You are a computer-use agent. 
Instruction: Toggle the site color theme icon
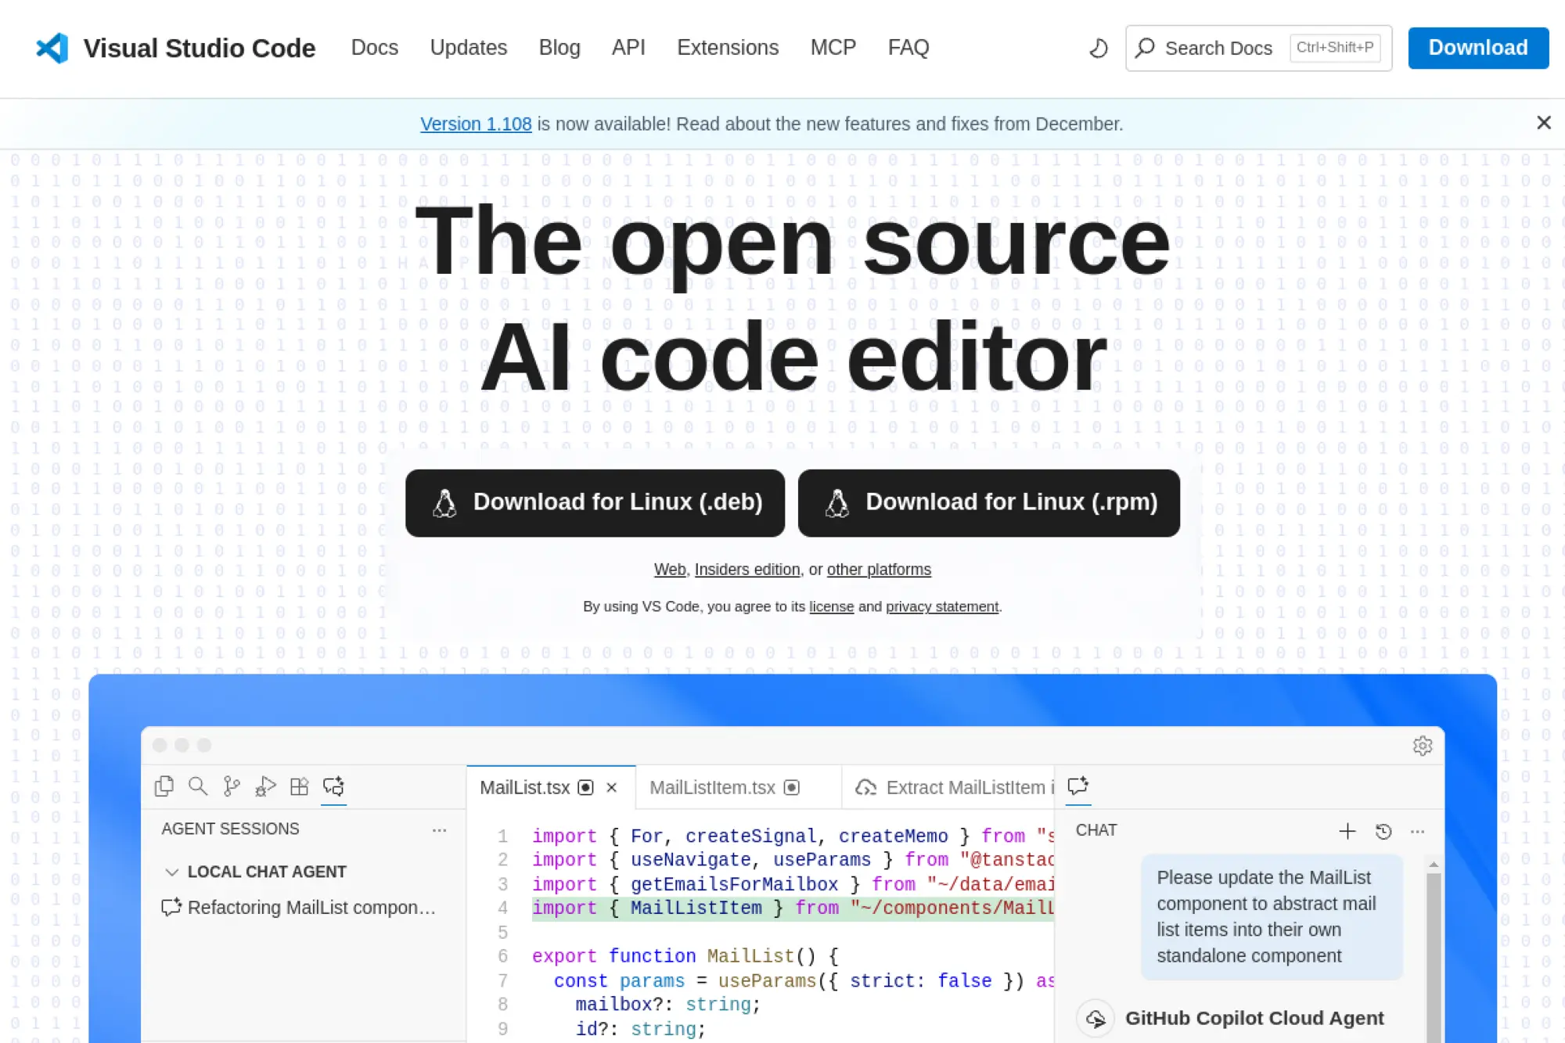(x=1098, y=48)
